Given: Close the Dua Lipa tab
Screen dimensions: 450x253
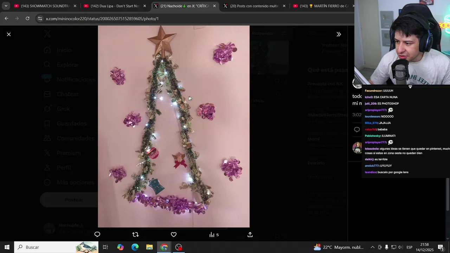Looking at the screenshot, I should point(144,6).
